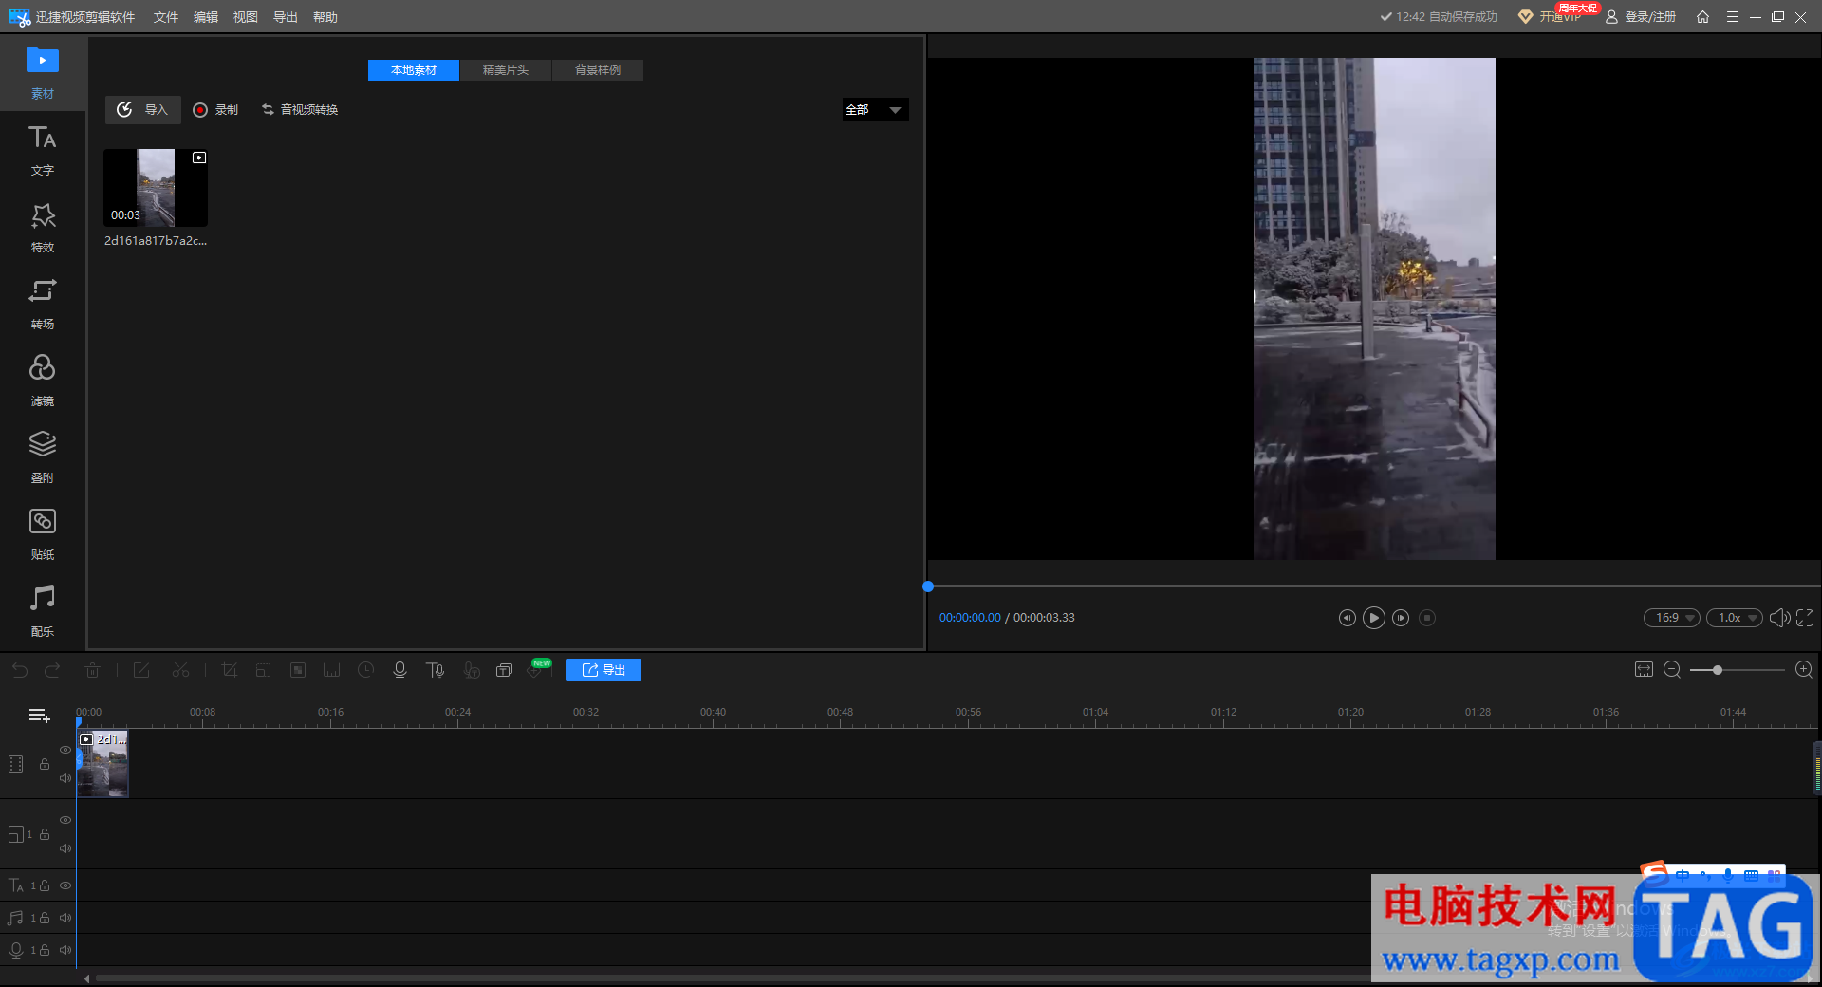The width and height of the screenshot is (1822, 987).
Task: Open the 全部 filter dropdown
Action: point(875,110)
